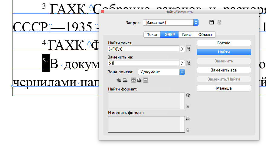This screenshot has height=168, width=266.
Task: Click highlighted footnote number 5 in document
Action: 44,61
